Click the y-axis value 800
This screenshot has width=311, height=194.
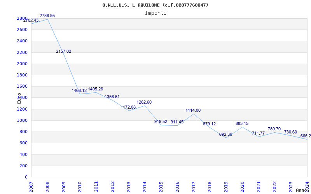point(23,132)
